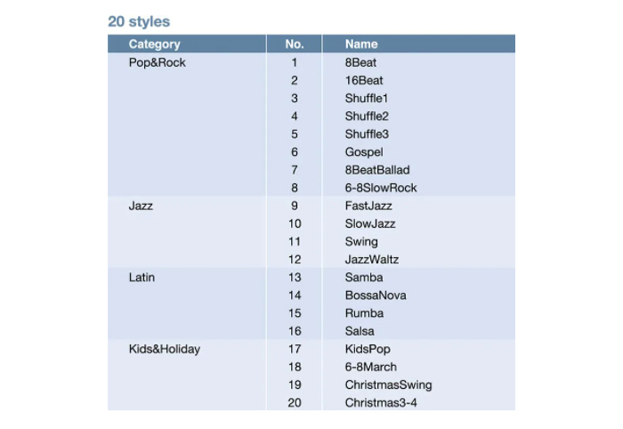Image resolution: width=623 pixels, height=429 pixels.
Task: Click the Name column header
Action: [x=361, y=45]
